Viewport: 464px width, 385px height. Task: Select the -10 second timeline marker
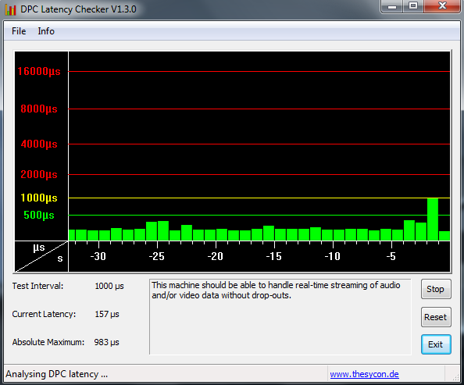[332, 256]
